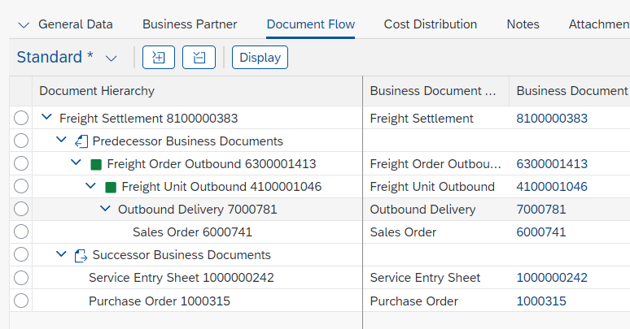630x329 pixels.
Task: Open Service Entry Sheet link 1000000242
Action: [551, 278]
